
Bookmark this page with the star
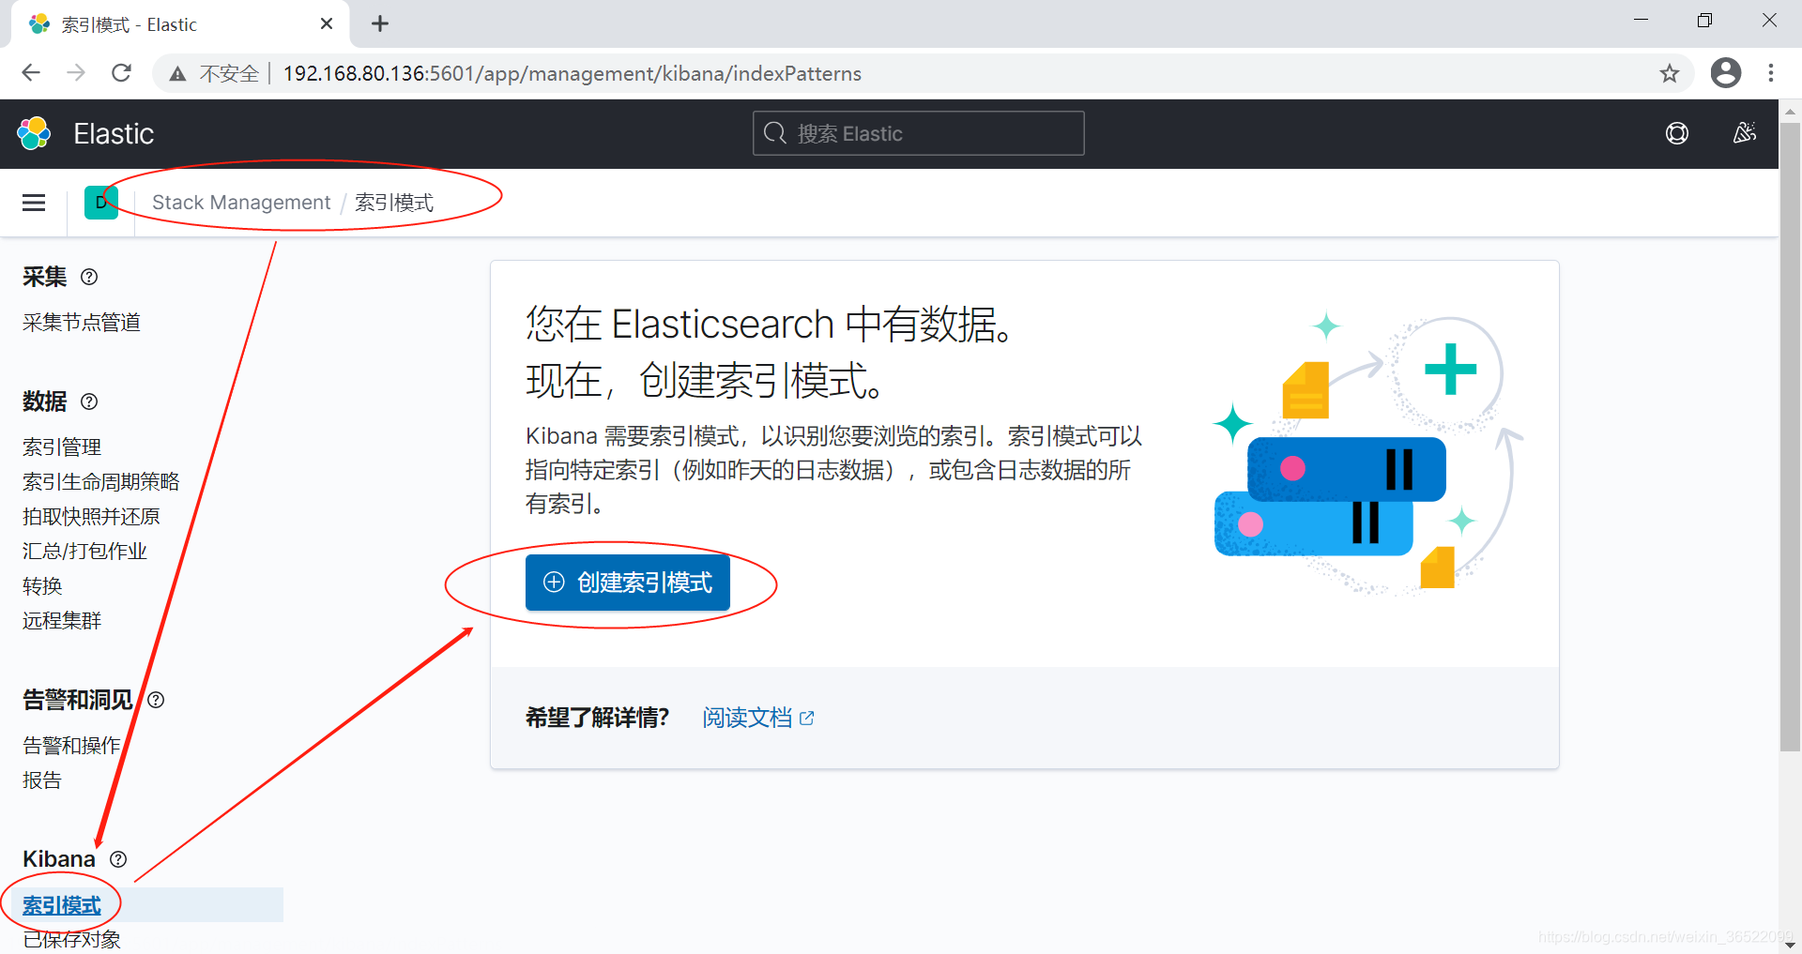click(1669, 73)
